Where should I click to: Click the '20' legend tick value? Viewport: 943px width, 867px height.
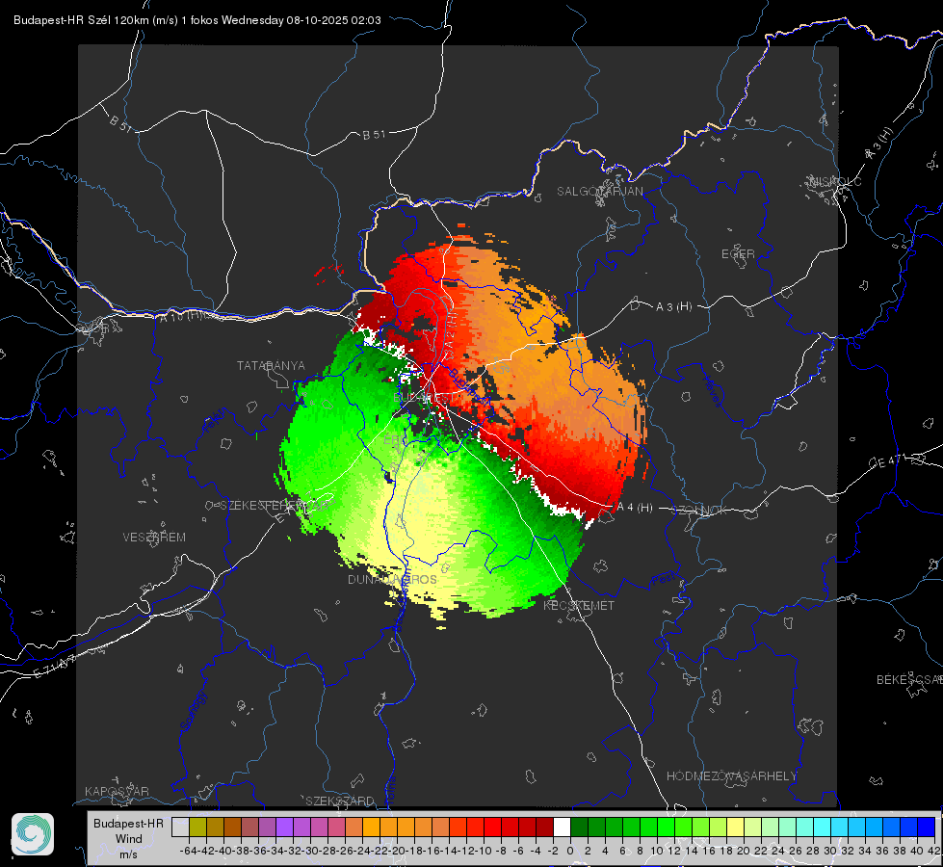click(744, 851)
